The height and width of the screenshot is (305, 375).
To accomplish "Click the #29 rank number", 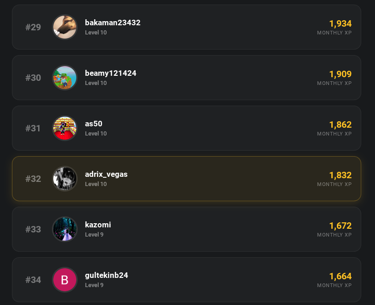I will click(x=33, y=27).
